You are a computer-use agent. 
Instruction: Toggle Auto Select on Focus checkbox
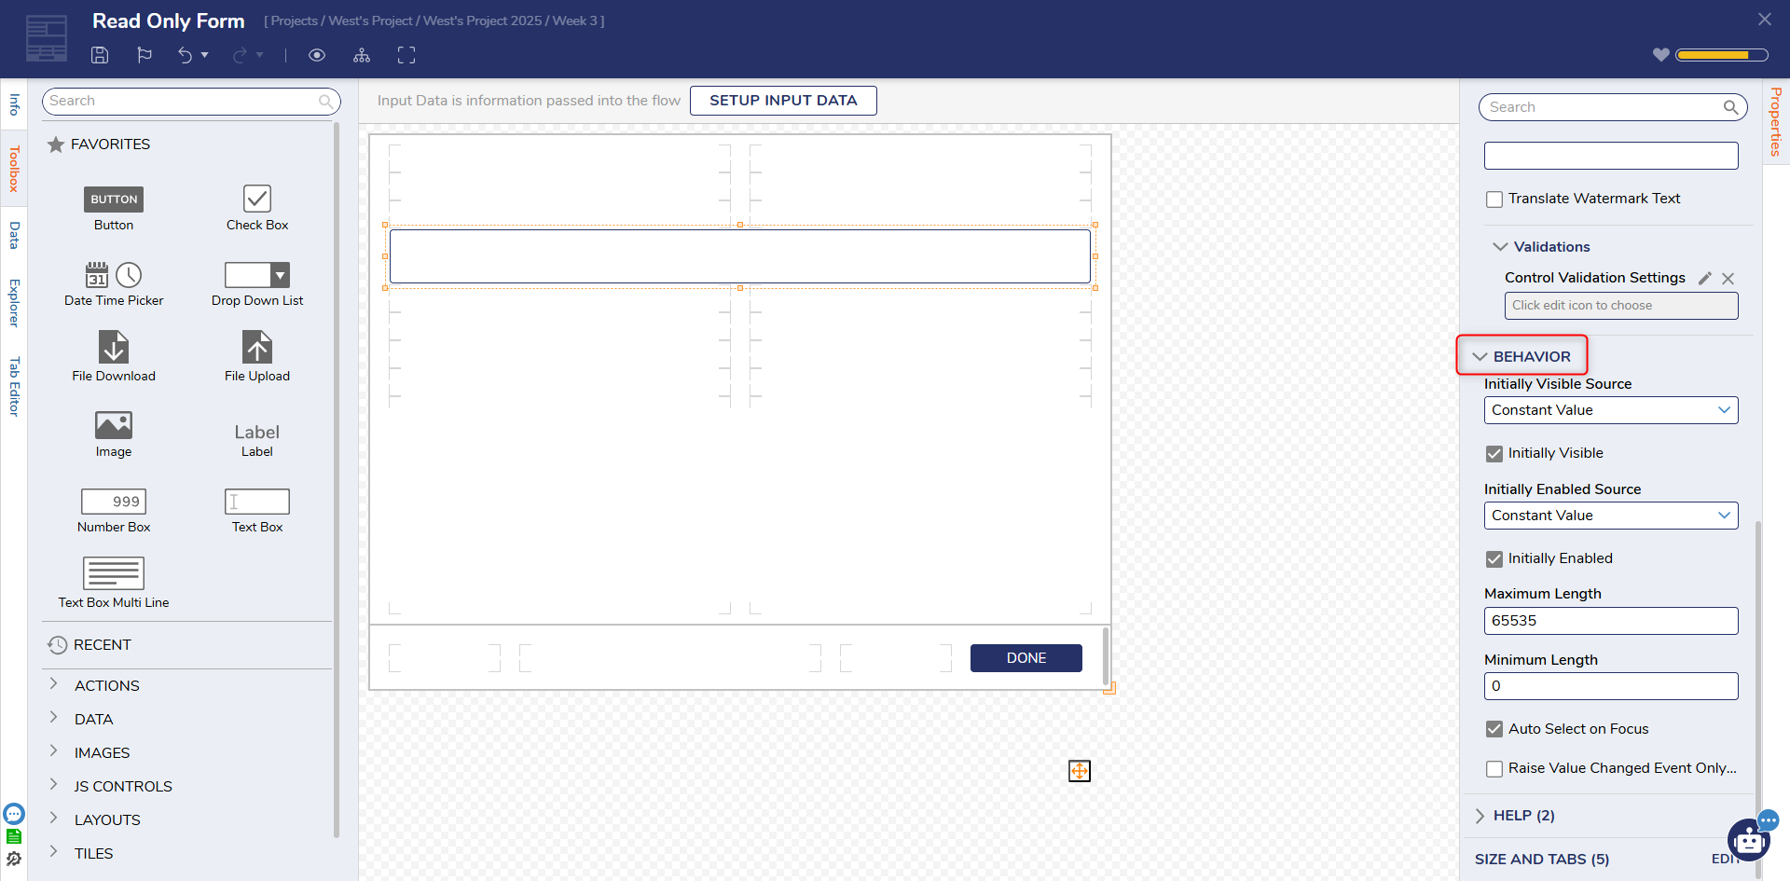(x=1494, y=729)
